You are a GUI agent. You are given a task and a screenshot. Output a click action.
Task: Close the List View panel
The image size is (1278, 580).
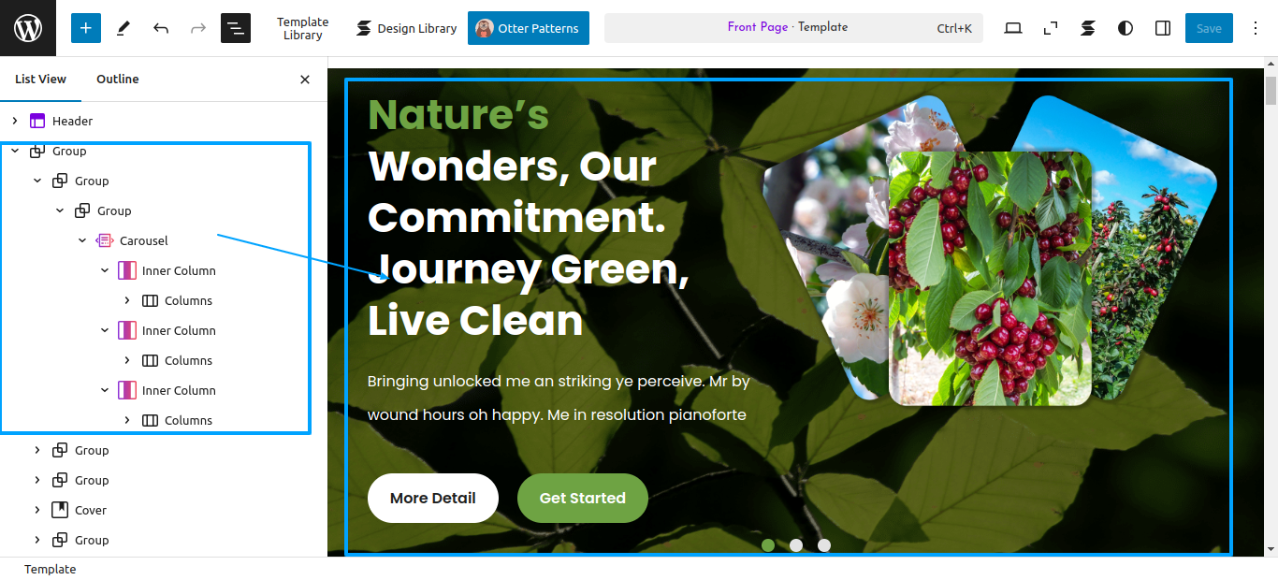305,80
